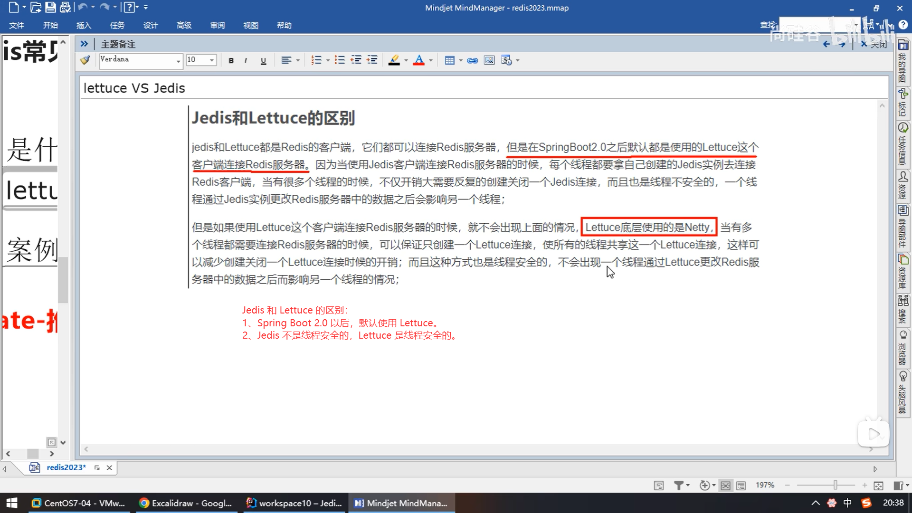Increase indent of the note text

pos(372,60)
